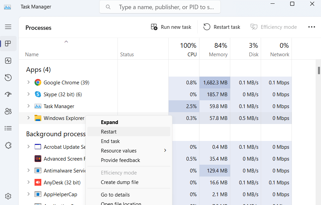Image resolution: width=321 pixels, height=205 pixels.
Task: Open the Resource values submenu arrow
Action: [x=165, y=150]
